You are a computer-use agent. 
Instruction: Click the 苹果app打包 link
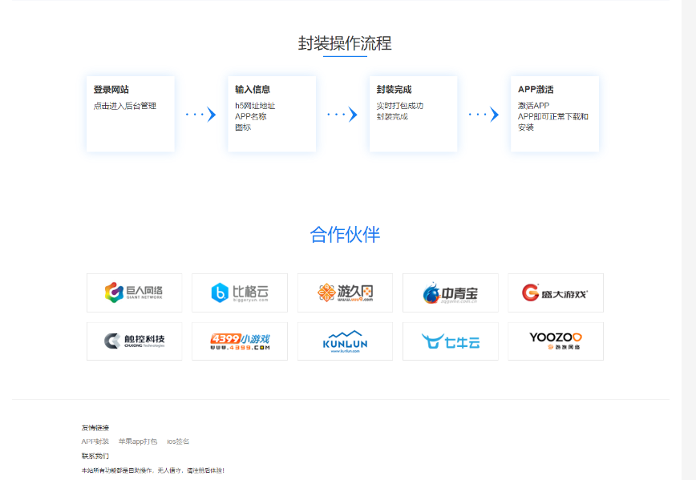pyautogui.click(x=138, y=441)
